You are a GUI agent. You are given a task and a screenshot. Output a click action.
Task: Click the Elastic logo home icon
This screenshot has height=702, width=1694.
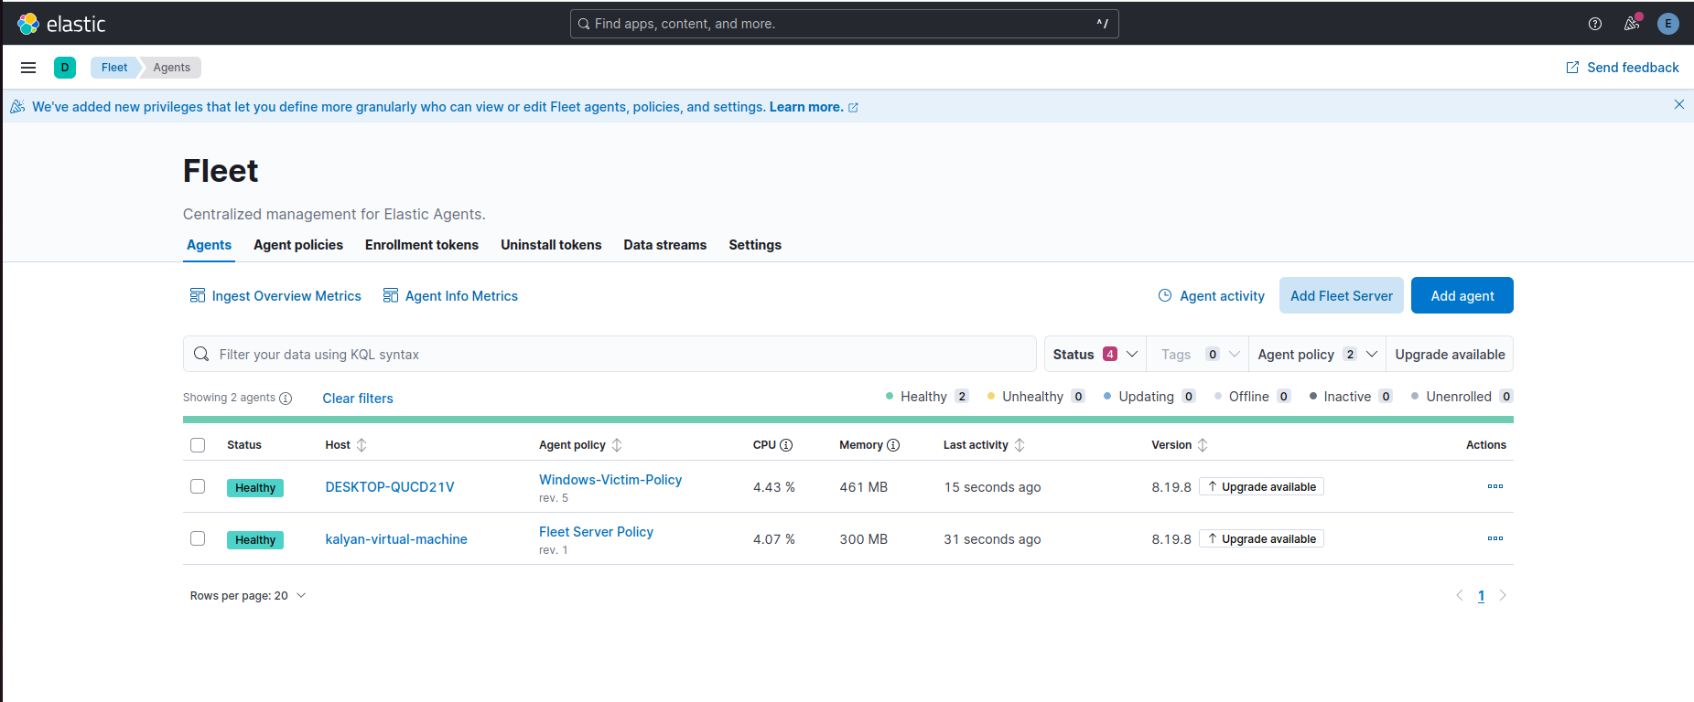click(28, 24)
